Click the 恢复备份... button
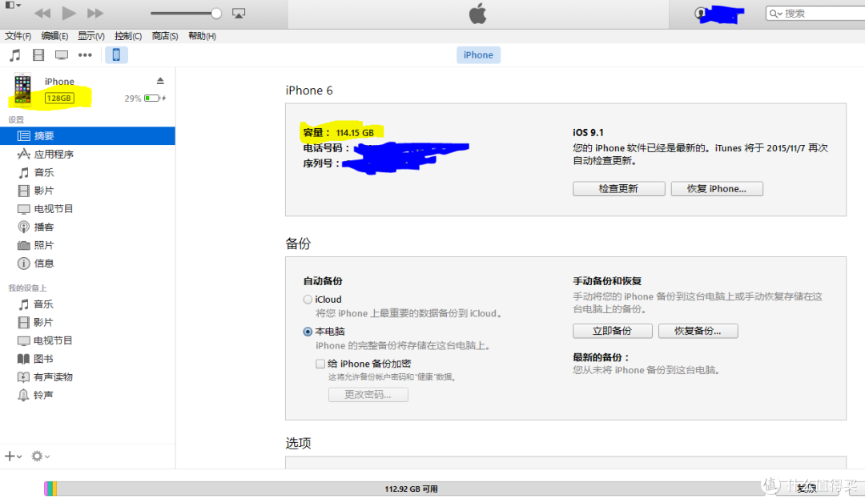This screenshot has width=865, height=503. click(x=698, y=331)
